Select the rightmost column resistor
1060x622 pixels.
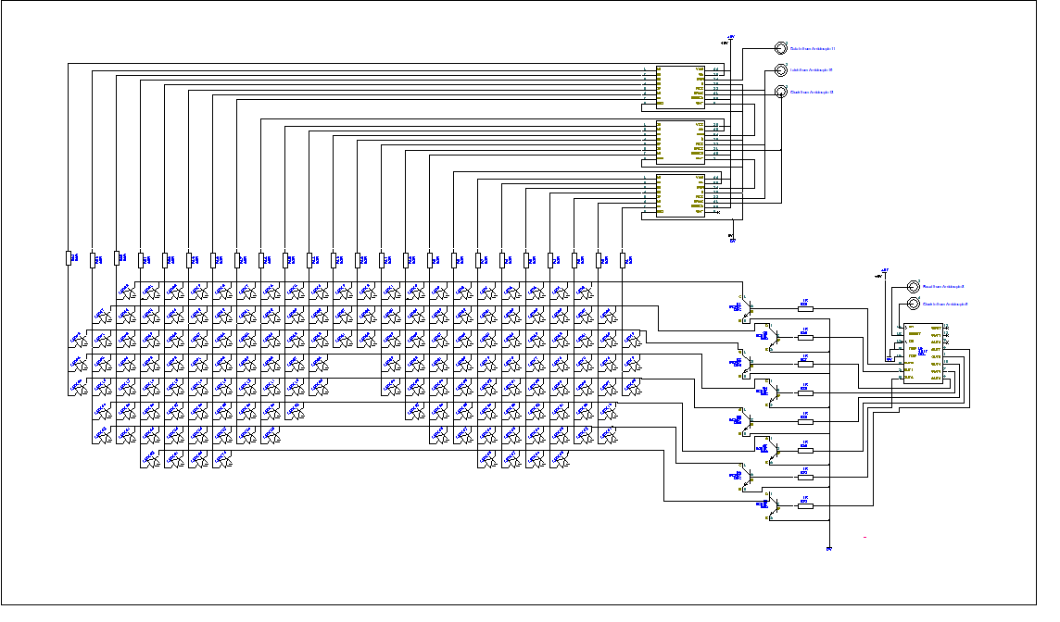(x=623, y=259)
